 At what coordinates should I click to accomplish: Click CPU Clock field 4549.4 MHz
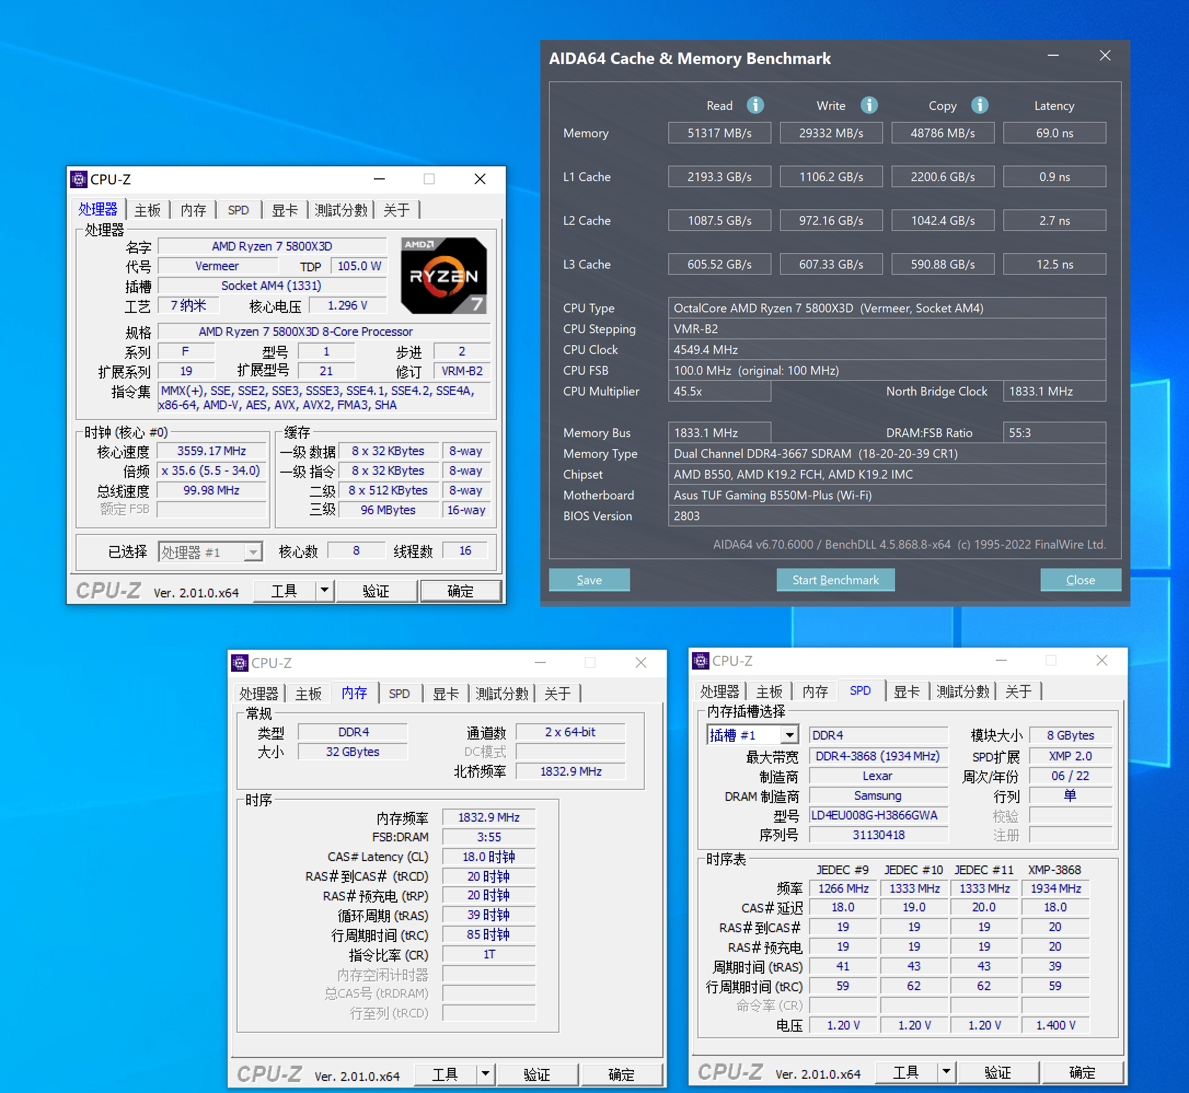887,349
